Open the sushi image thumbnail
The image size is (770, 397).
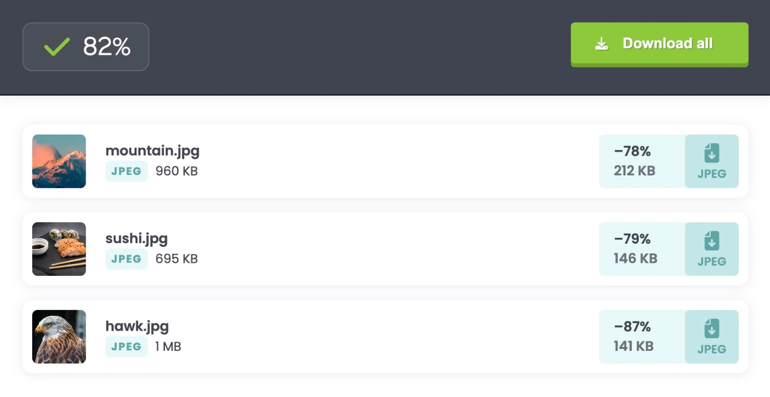(x=59, y=249)
